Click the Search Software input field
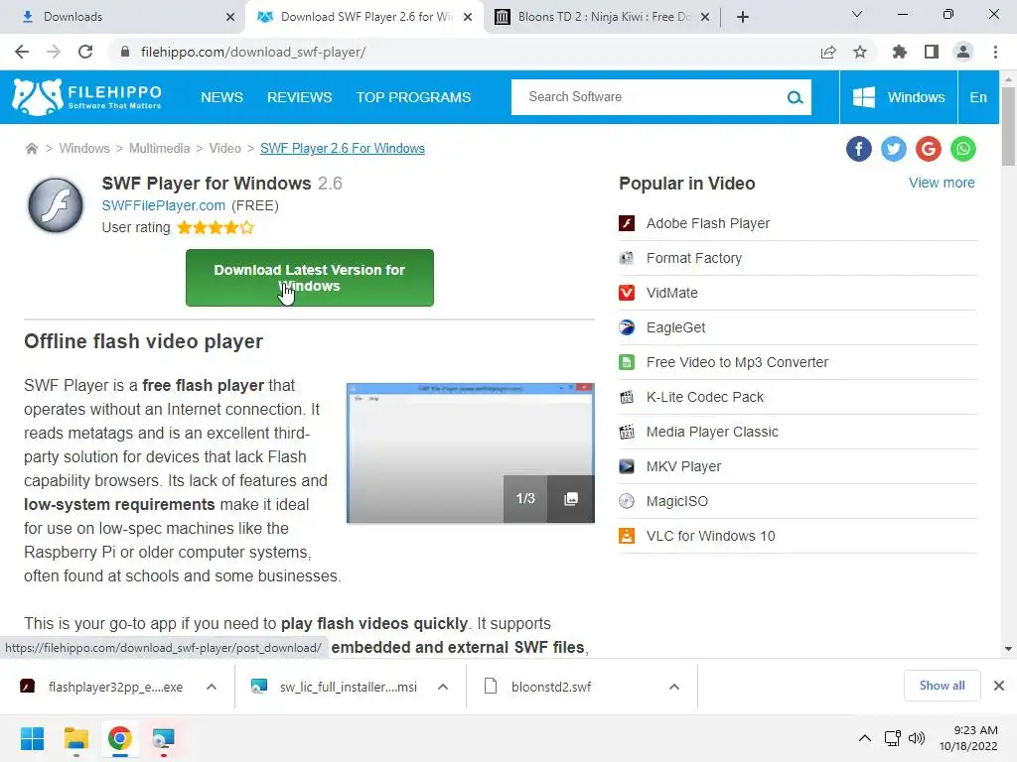Viewport: 1017px width, 762px height. click(x=649, y=97)
